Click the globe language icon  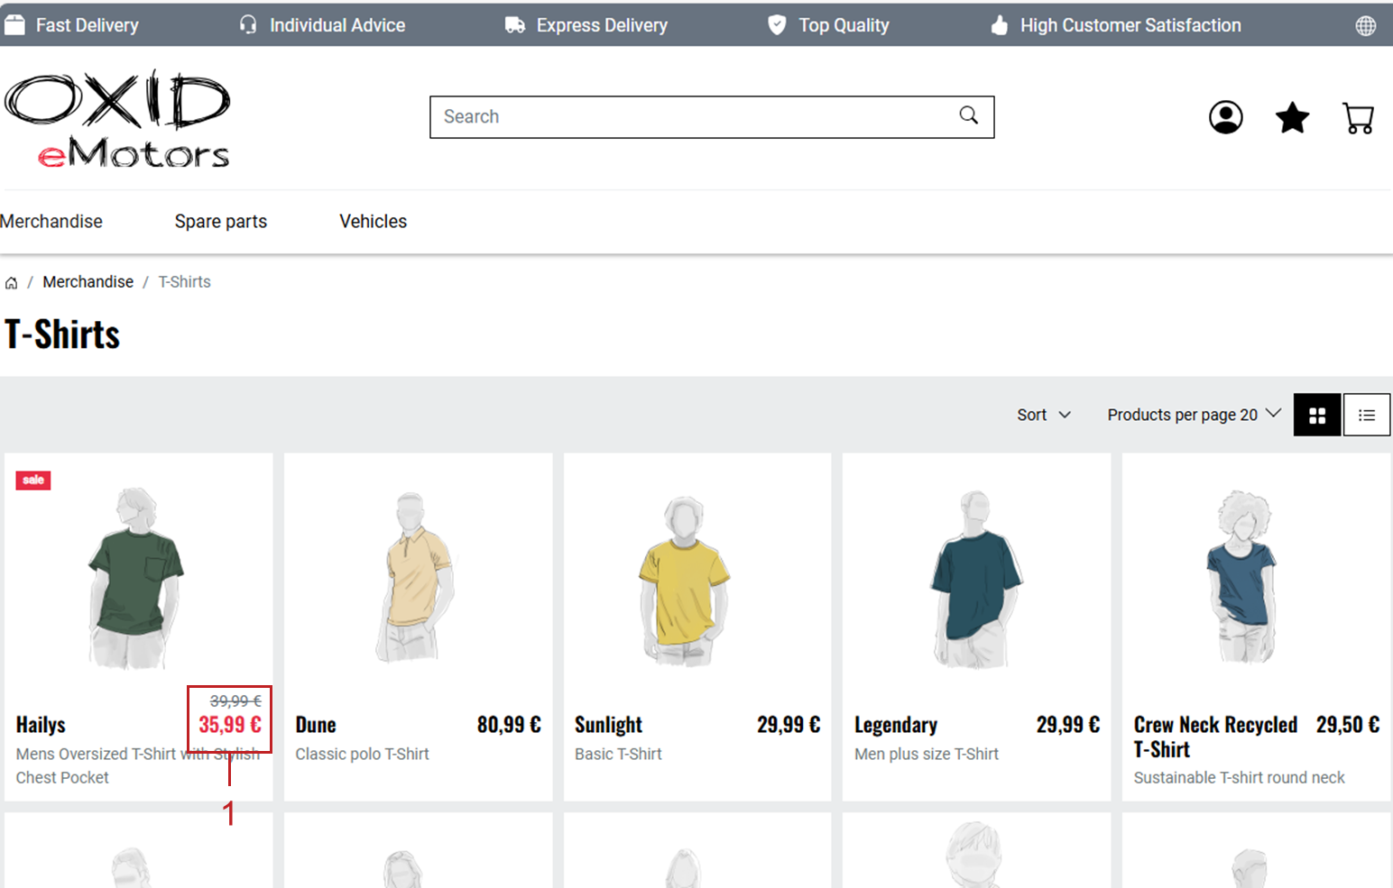[1365, 26]
